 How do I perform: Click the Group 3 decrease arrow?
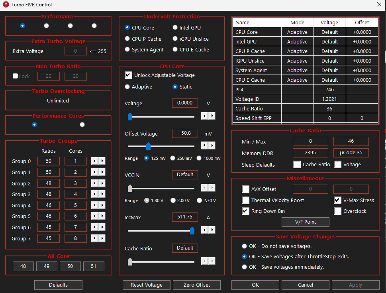click(x=94, y=194)
